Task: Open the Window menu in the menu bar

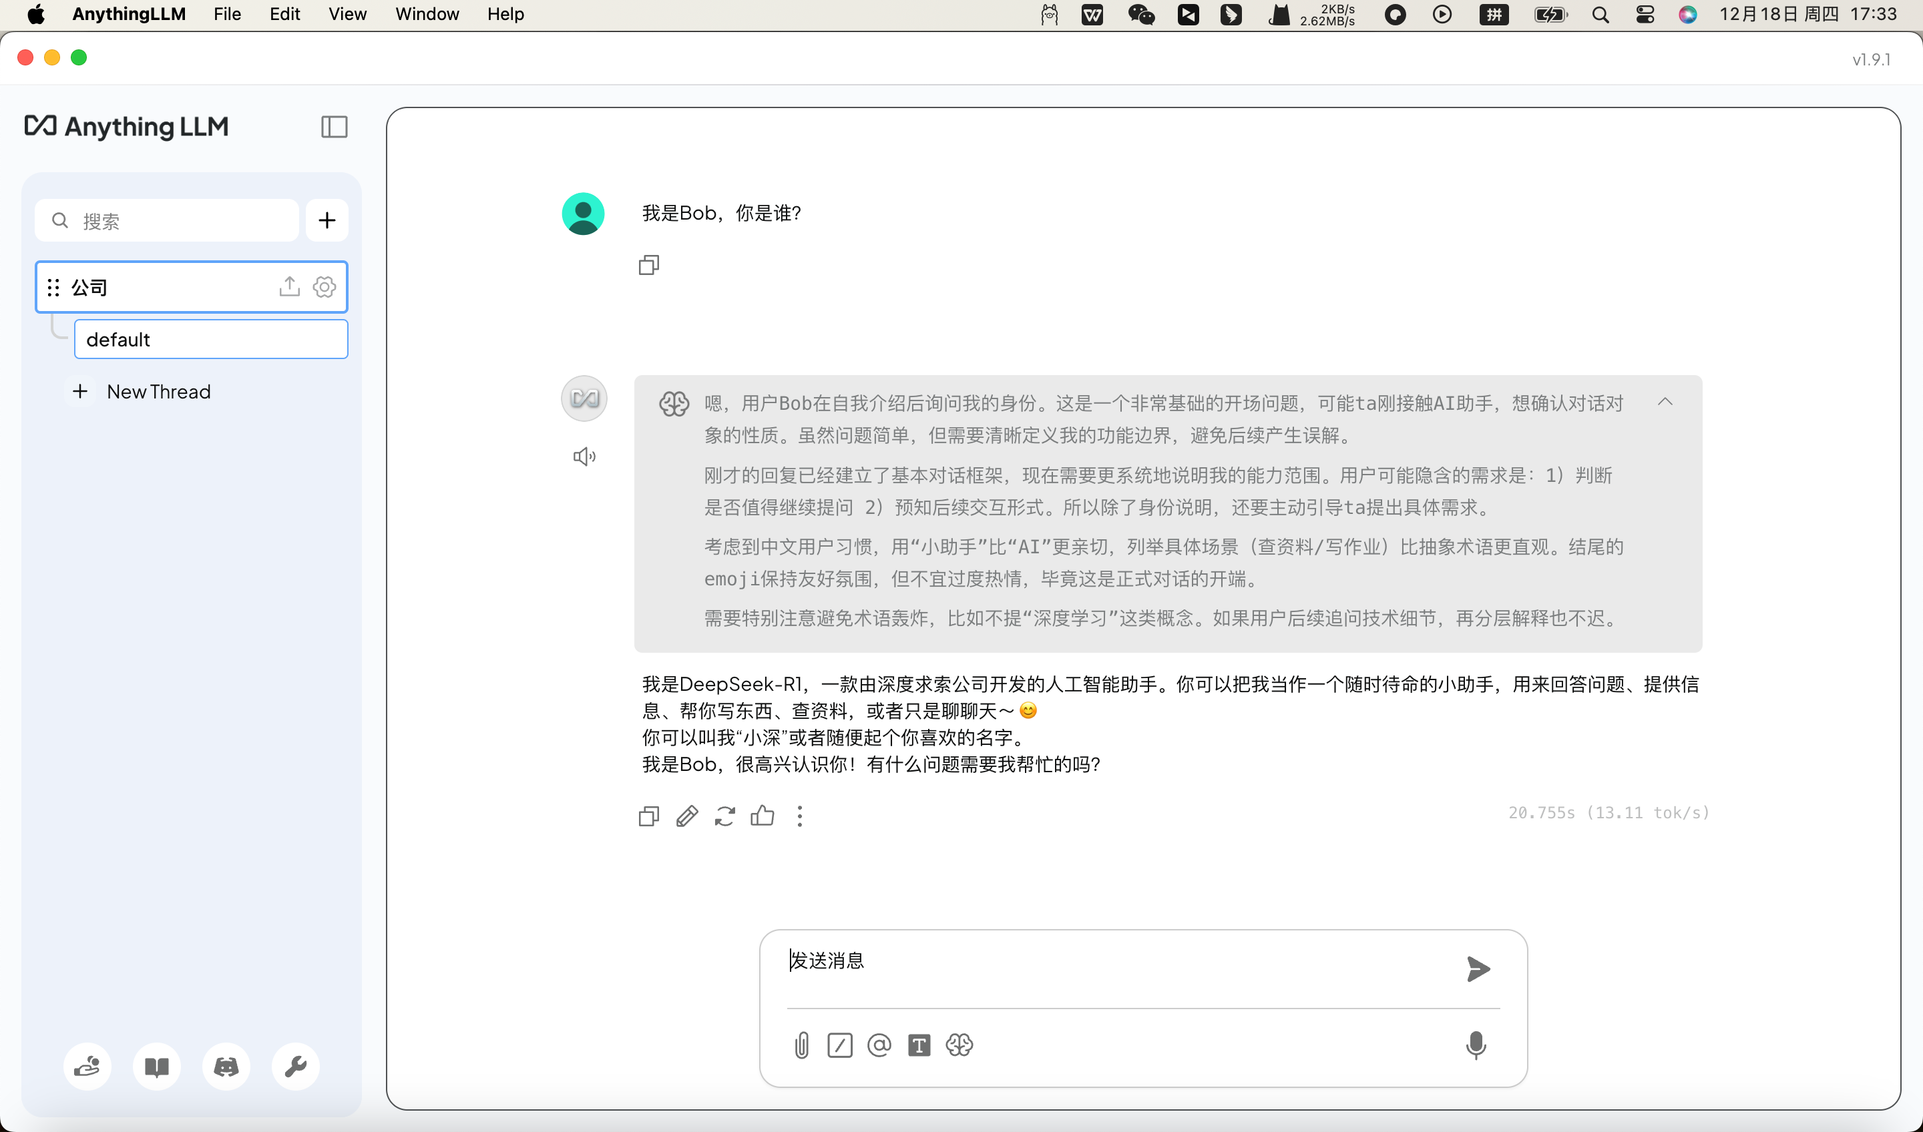Action: [427, 14]
